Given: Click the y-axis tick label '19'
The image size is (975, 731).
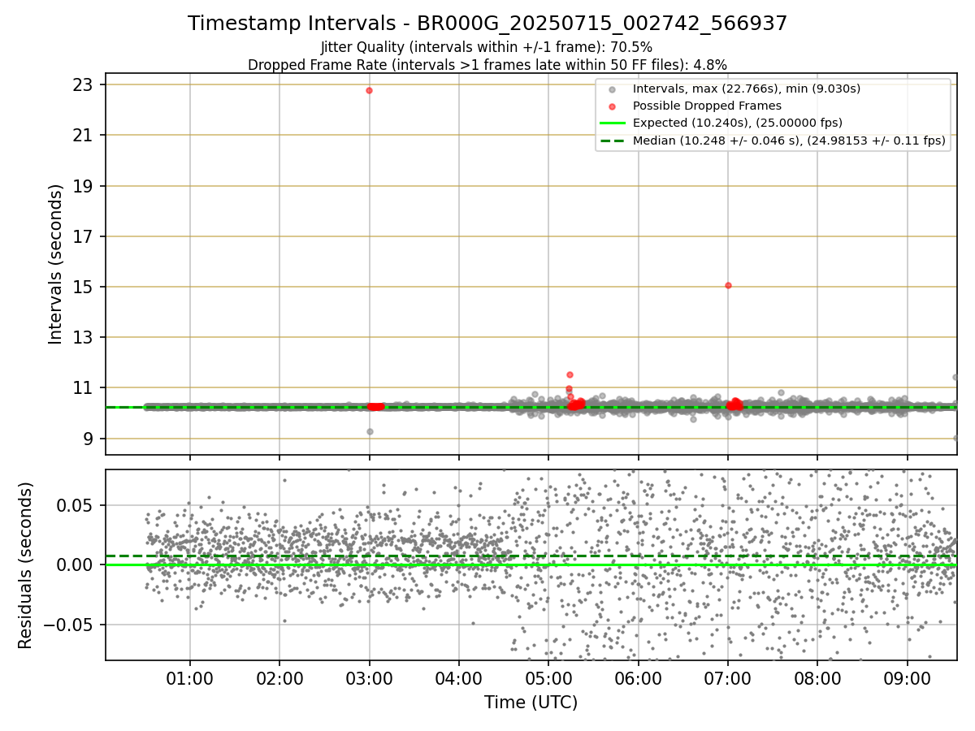Looking at the screenshot, I should click(84, 186).
